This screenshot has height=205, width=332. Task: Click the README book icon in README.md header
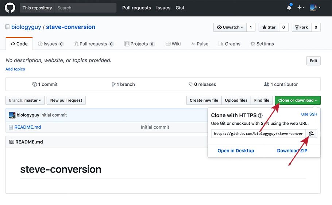pyautogui.click(x=12, y=142)
